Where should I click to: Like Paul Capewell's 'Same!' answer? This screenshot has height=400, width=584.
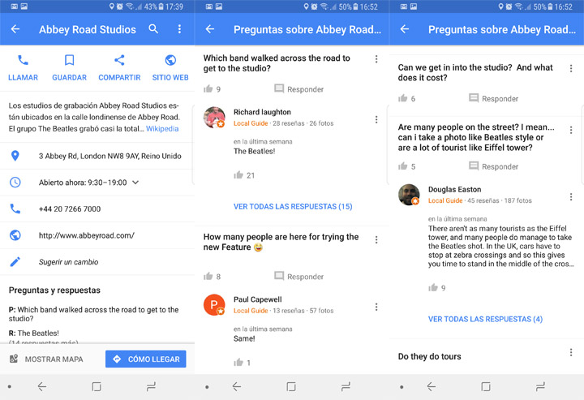pos(238,362)
